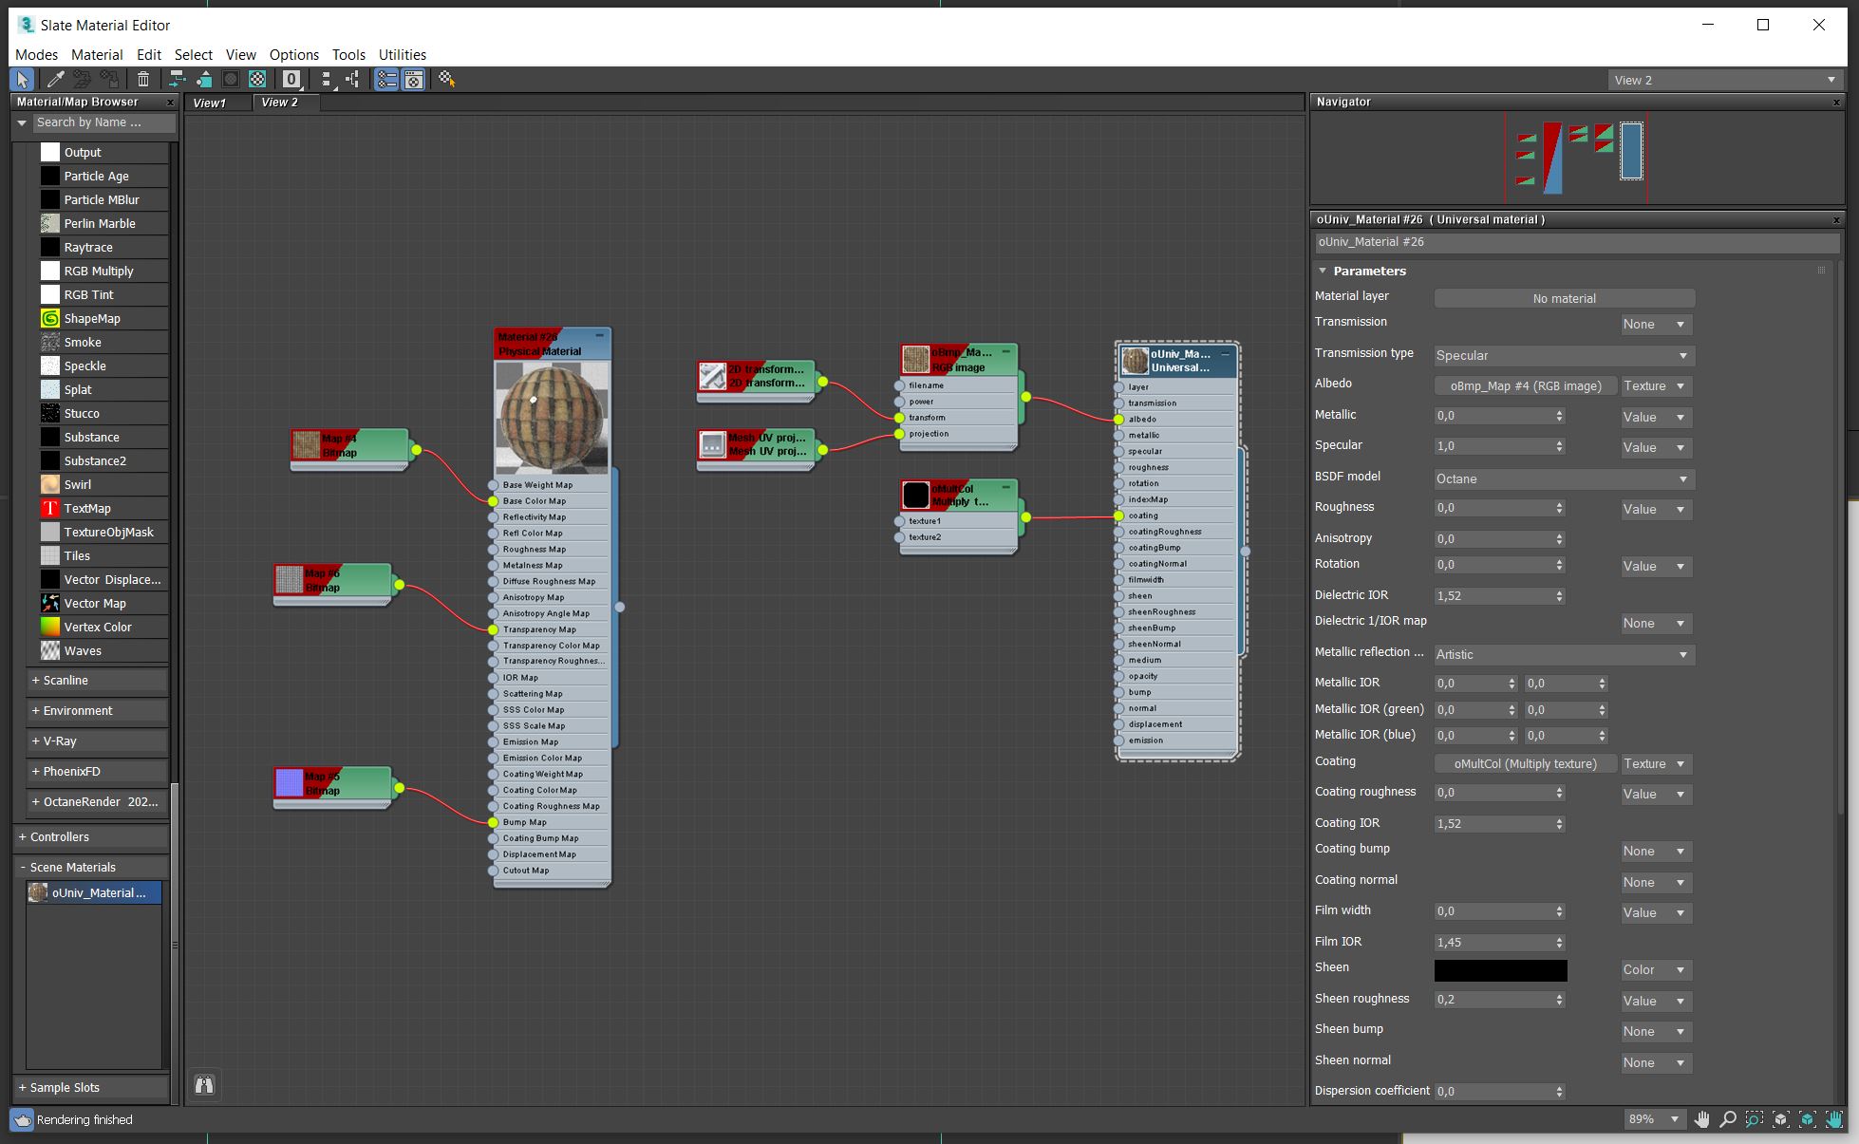The image size is (1859, 1144).
Task: Open the Utilities menu
Action: pos(402,54)
